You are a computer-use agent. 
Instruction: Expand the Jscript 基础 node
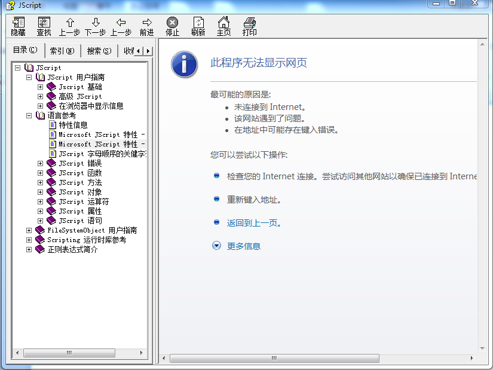(40, 87)
